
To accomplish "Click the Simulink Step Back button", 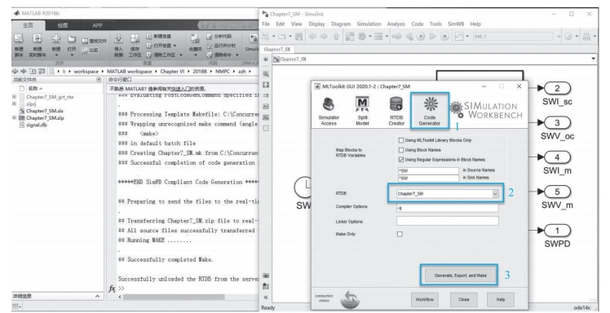I will point(409,37).
